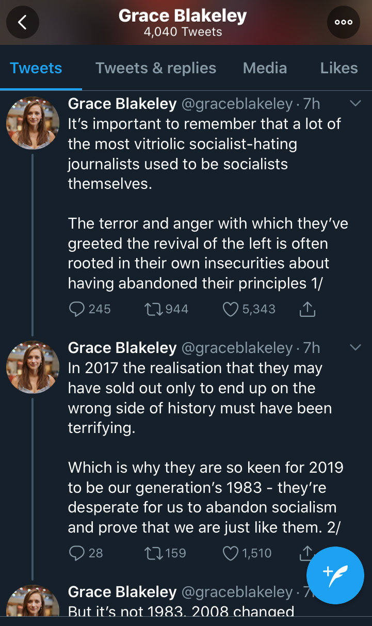
Task: Tap Grace Blakeley name on second tweet
Action: coord(122,348)
